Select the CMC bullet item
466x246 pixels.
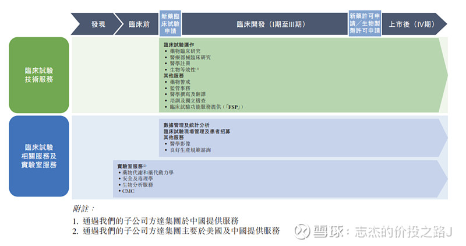click(x=128, y=191)
